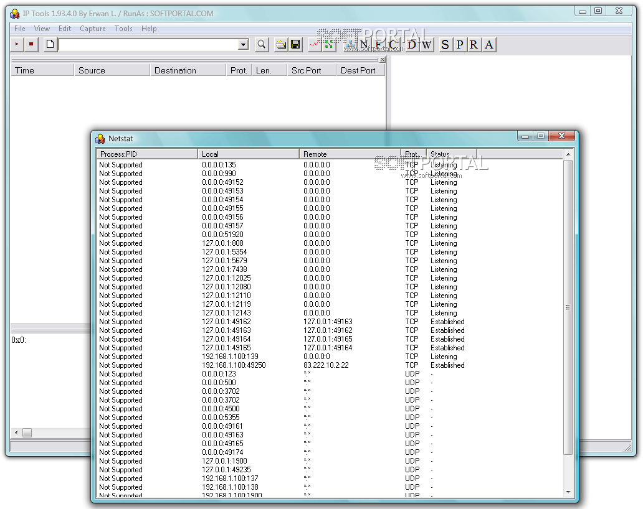Click the 0x0: hex offset label
643x509 pixels.
pos(19,340)
